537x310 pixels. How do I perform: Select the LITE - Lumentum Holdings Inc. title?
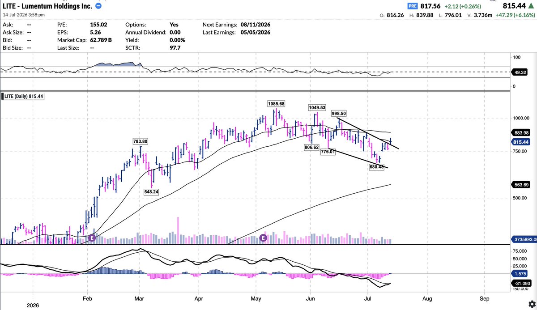coord(48,6)
